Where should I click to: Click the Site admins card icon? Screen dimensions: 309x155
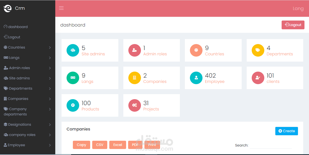73,50
